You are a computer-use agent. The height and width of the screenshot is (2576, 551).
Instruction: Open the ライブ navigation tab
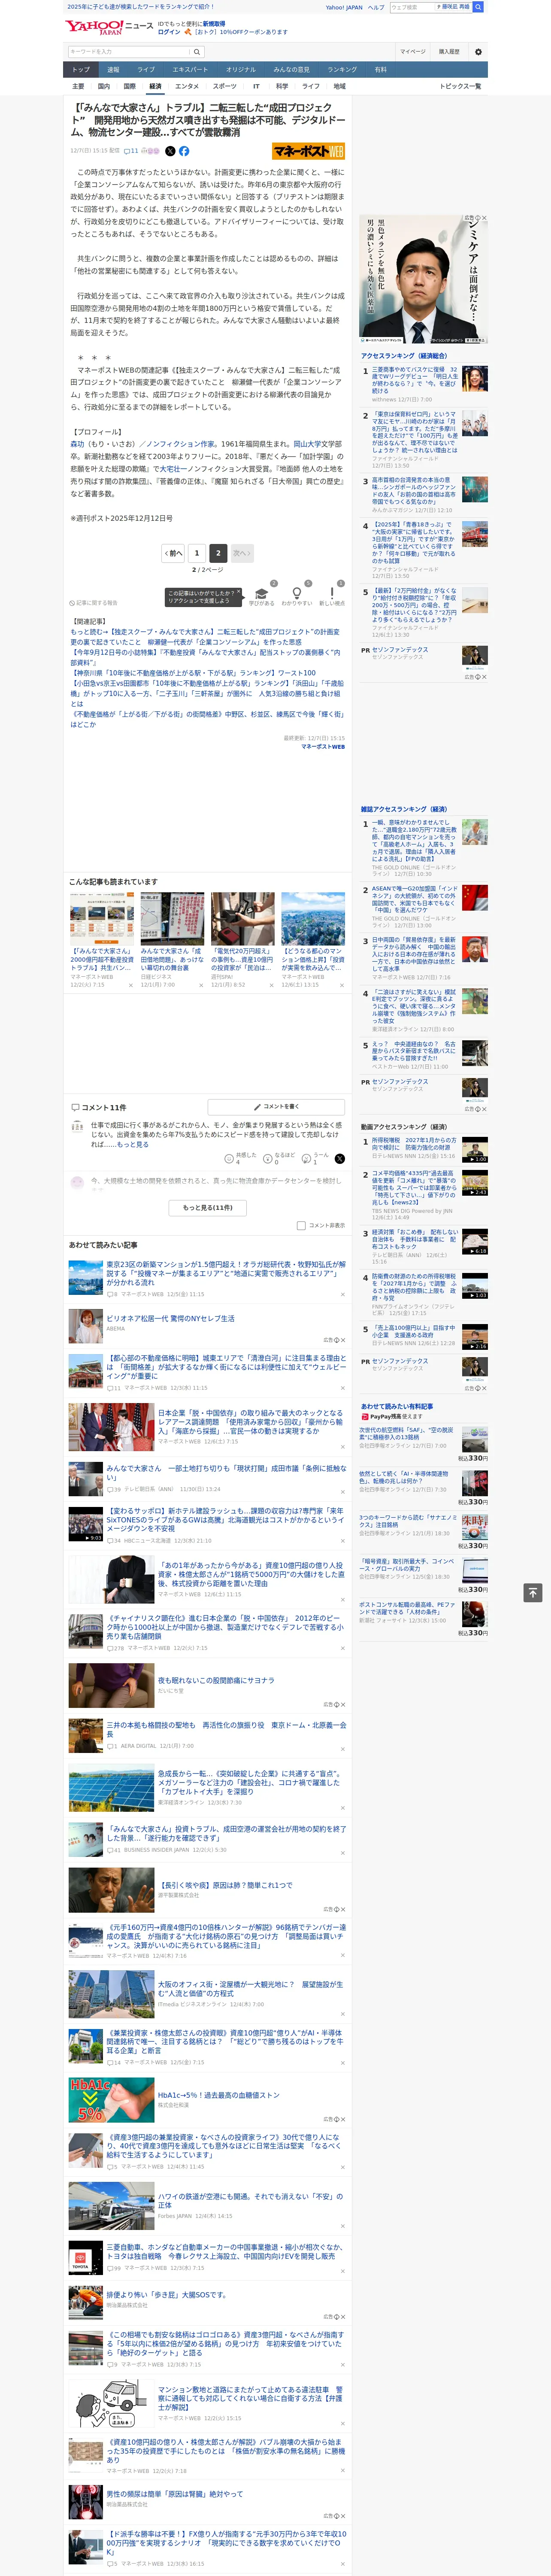[146, 70]
